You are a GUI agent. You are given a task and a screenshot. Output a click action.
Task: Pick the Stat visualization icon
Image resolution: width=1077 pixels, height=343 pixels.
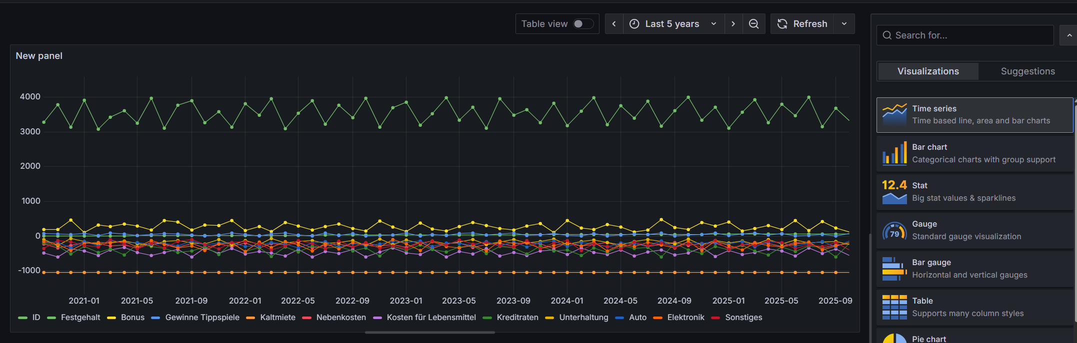tap(894, 192)
